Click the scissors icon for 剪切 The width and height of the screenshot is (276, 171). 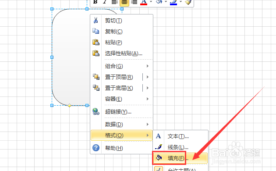(96, 20)
